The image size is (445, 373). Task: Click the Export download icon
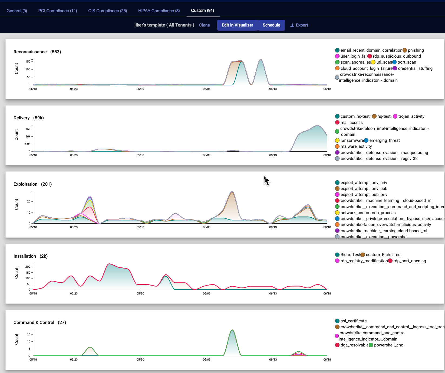[292, 25]
